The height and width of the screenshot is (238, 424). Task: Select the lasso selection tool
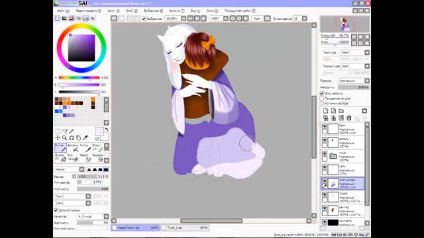coord(65,131)
